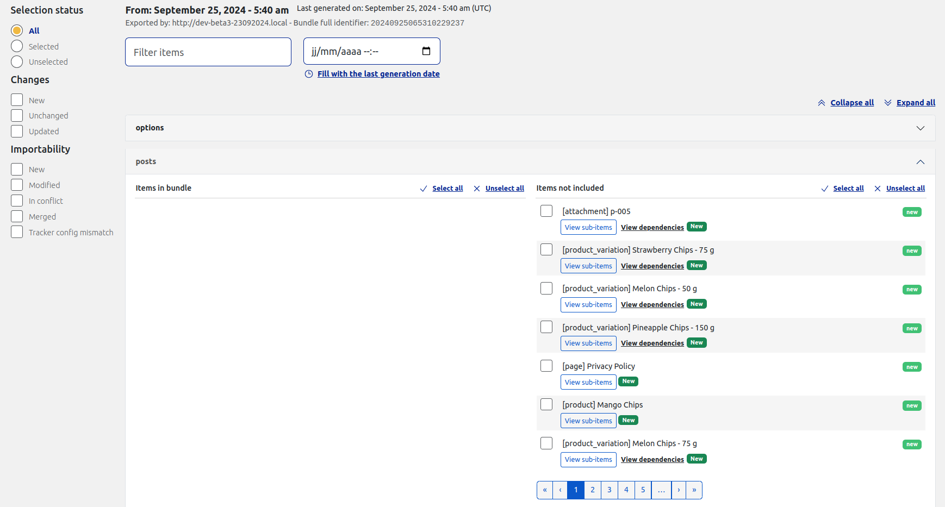The height and width of the screenshot is (507, 945).
Task: View dependencies of Melon Chips - 50 g
Action: [x=652, y=304]
